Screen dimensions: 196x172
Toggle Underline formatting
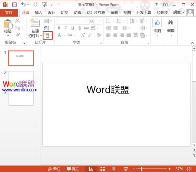[72, 28]
